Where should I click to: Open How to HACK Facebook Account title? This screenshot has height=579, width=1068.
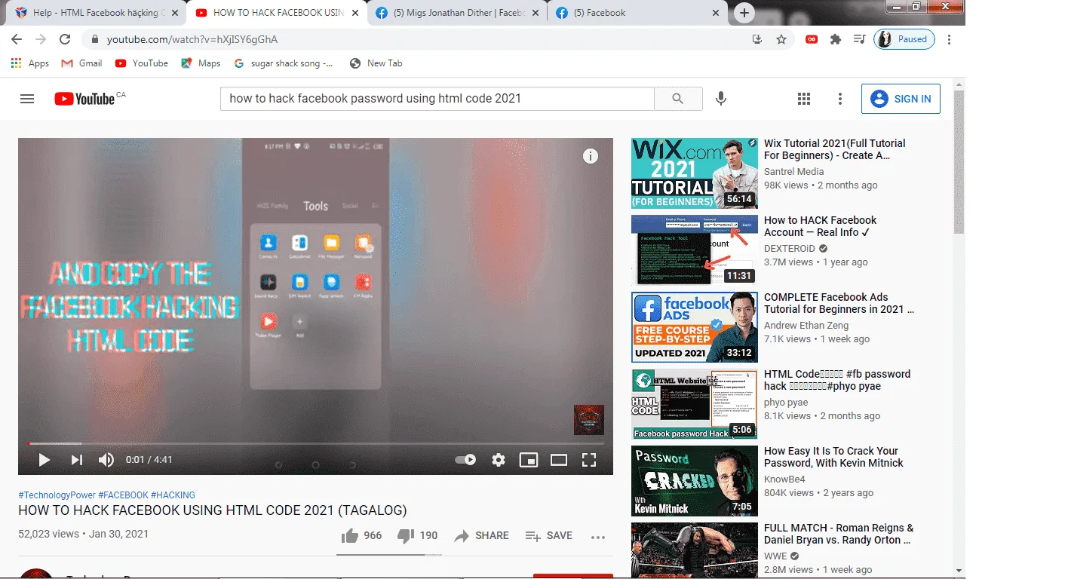click(821, 226)
